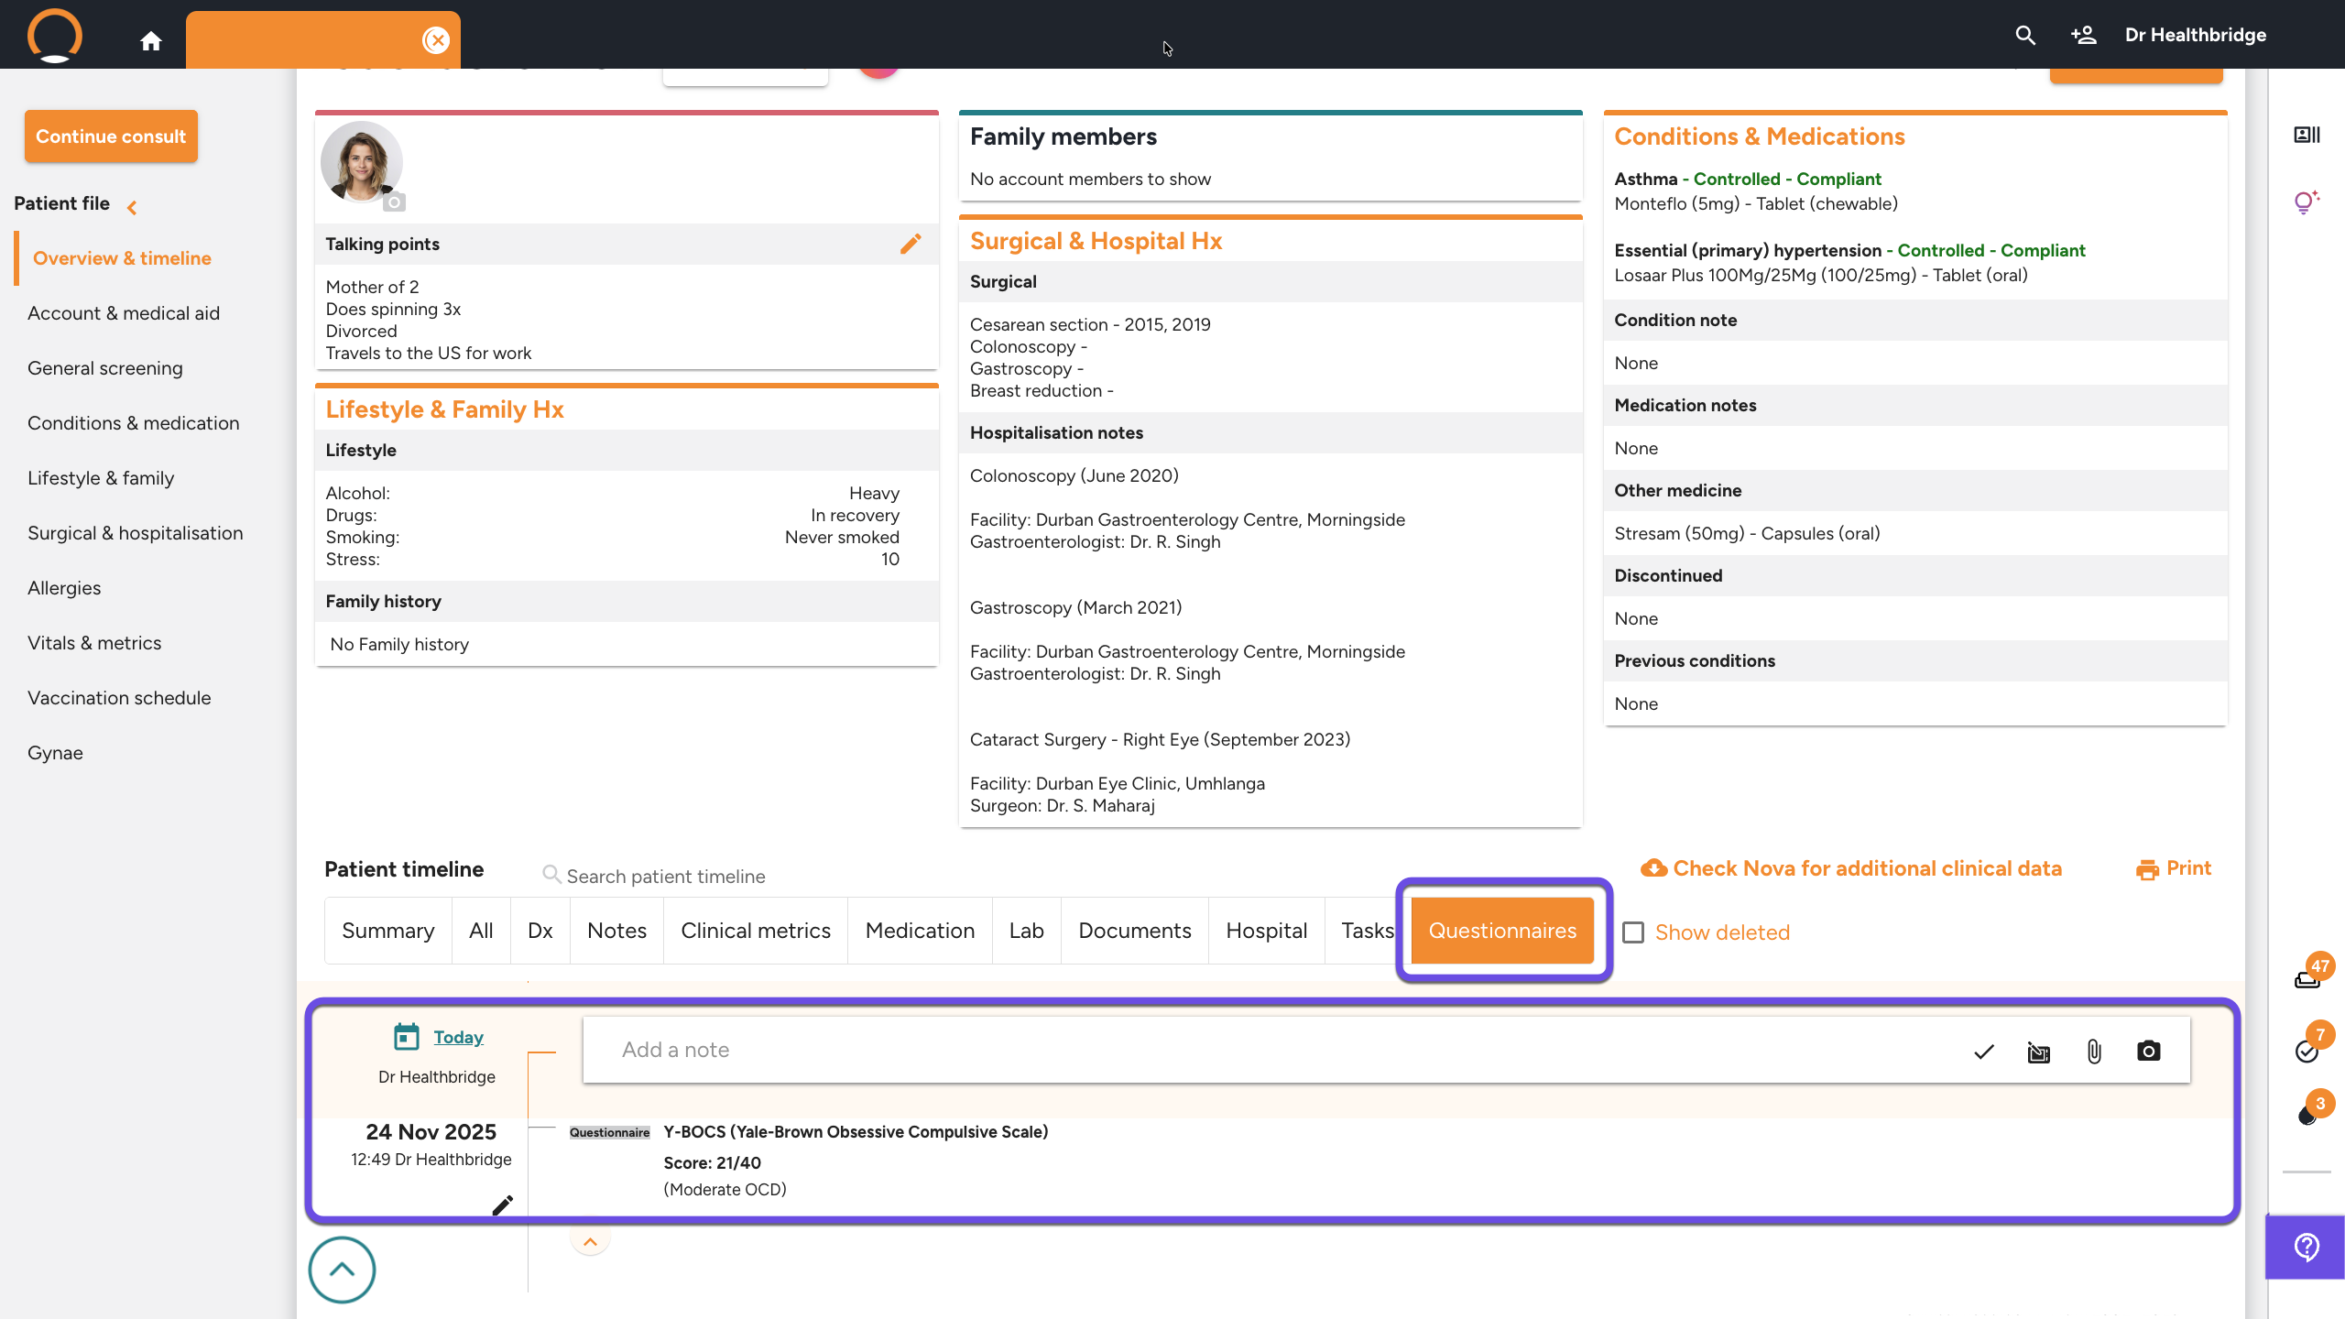Click the Search patient timeline field

tap(666, 876)
